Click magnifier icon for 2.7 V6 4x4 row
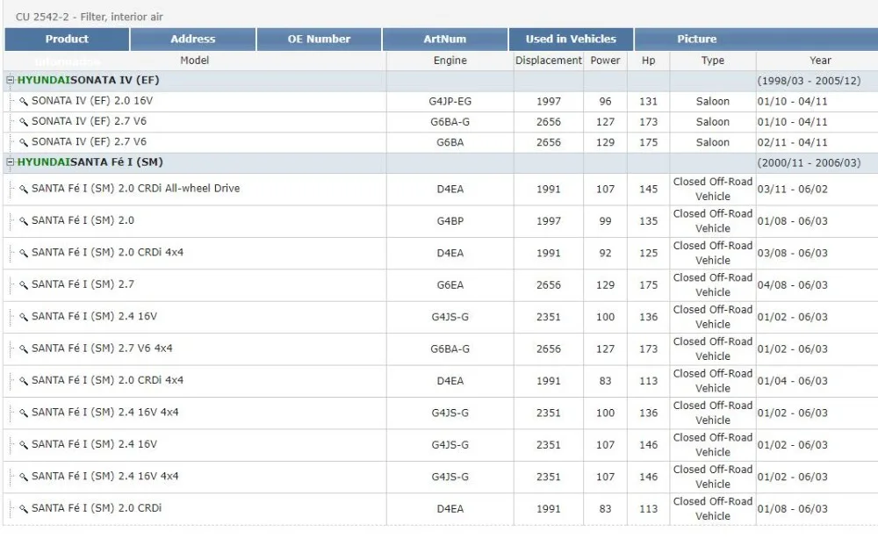The image size is (878, 546). point(24,348)
